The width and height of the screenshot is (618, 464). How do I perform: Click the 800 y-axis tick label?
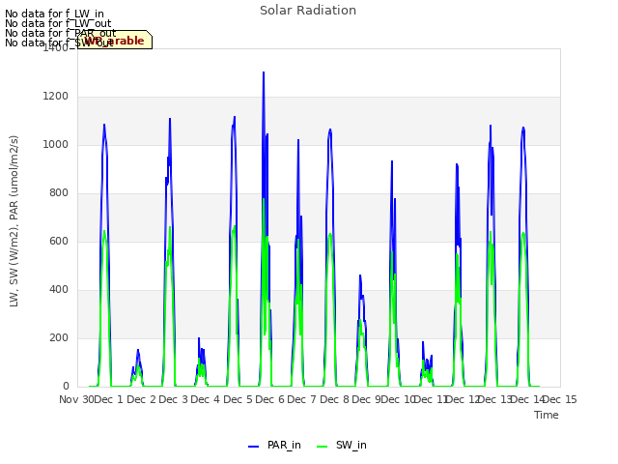click(59, 193)
